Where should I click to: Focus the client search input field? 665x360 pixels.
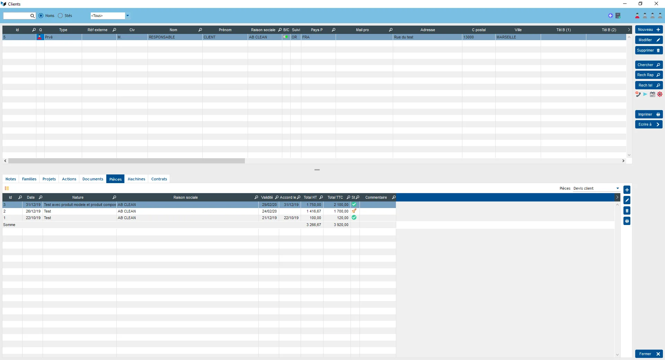(x=17, y=16)
